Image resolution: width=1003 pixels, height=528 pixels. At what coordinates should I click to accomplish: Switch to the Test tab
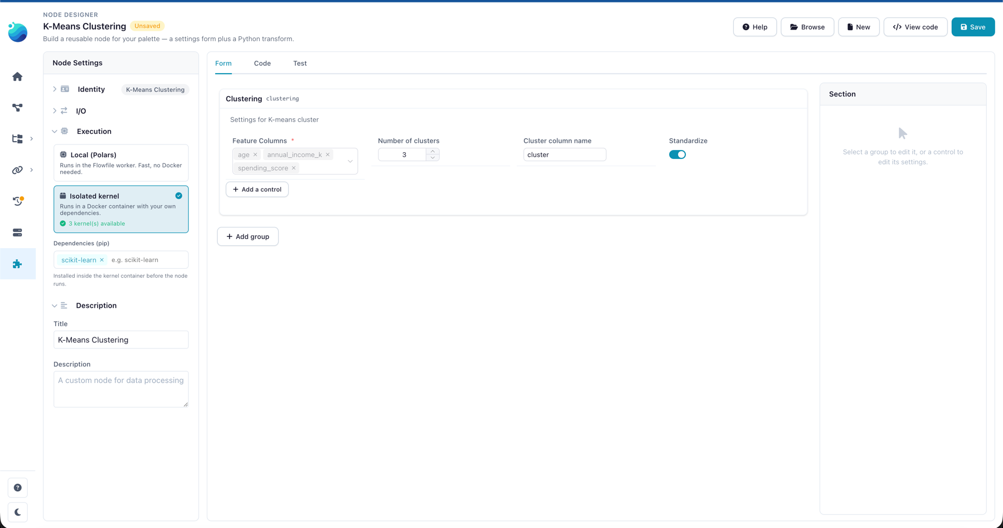point(300,64)
